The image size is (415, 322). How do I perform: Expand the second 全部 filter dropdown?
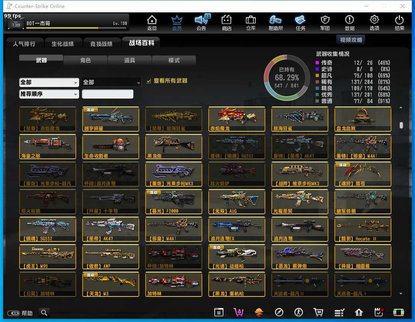tap(112, 82)
